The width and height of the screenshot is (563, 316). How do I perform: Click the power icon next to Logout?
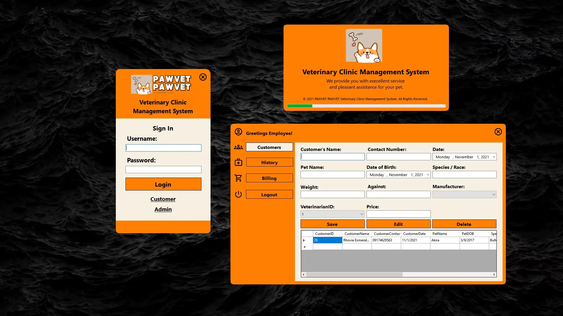click(238, 194)
